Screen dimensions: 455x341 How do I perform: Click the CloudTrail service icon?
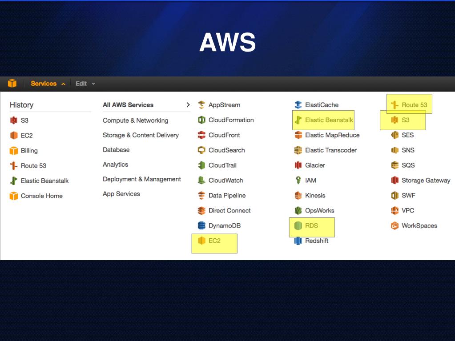(201, 165)
